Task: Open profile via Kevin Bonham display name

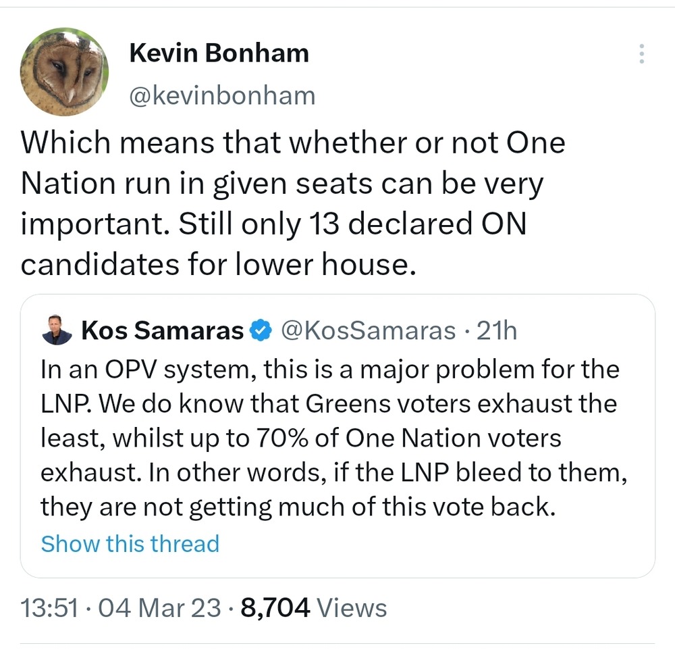Action: coord(219,53)
